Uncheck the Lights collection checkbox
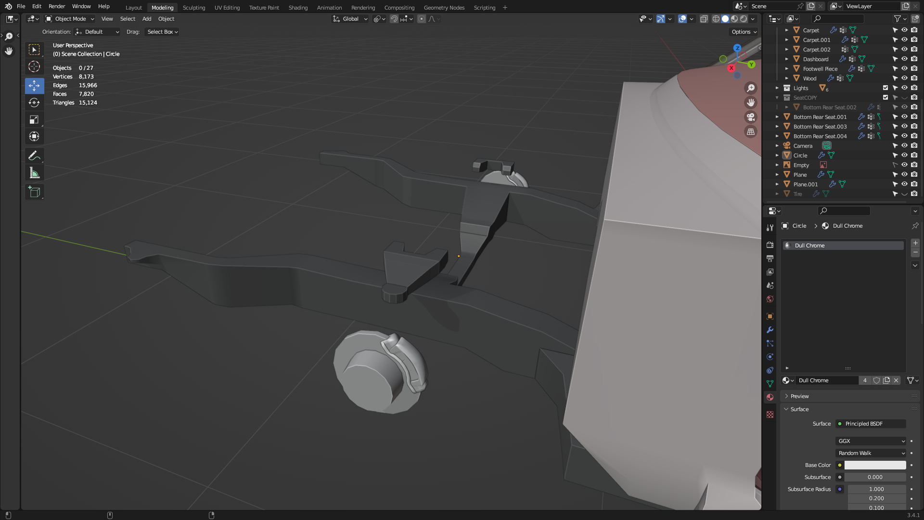The height and width of the screenshot is (520, 924). tap(885, 88)
